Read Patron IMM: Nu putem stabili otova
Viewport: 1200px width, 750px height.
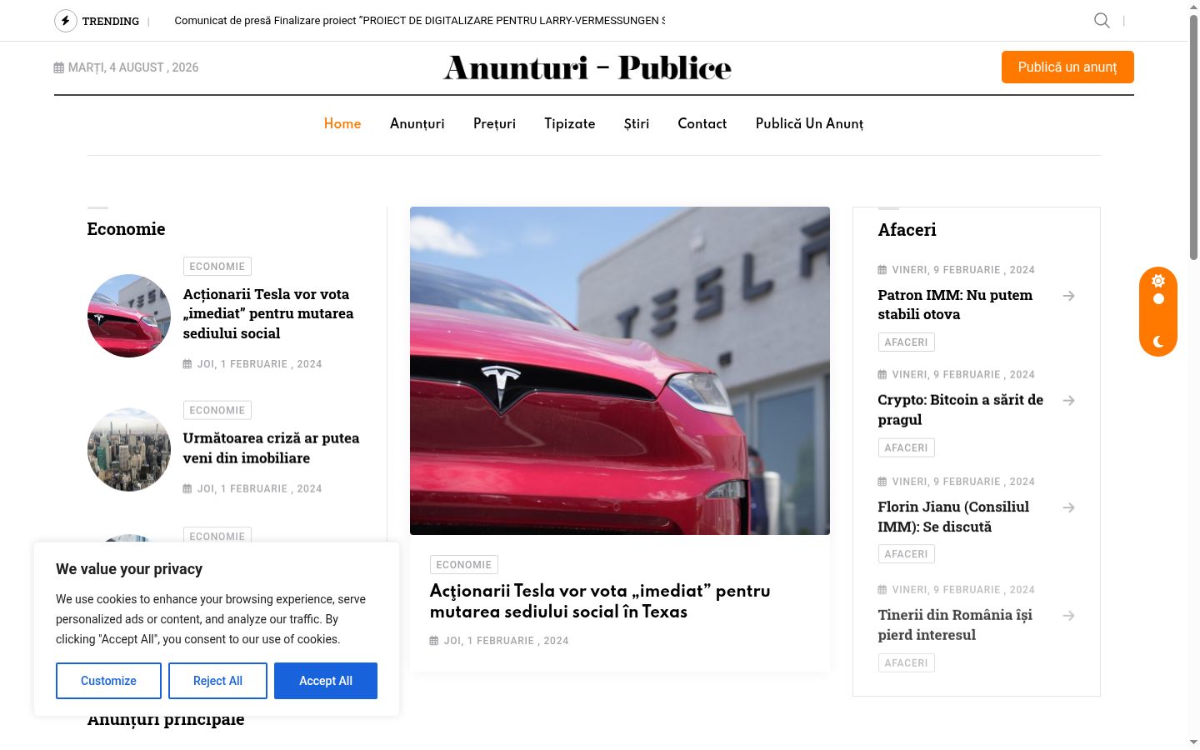point(955,304)
